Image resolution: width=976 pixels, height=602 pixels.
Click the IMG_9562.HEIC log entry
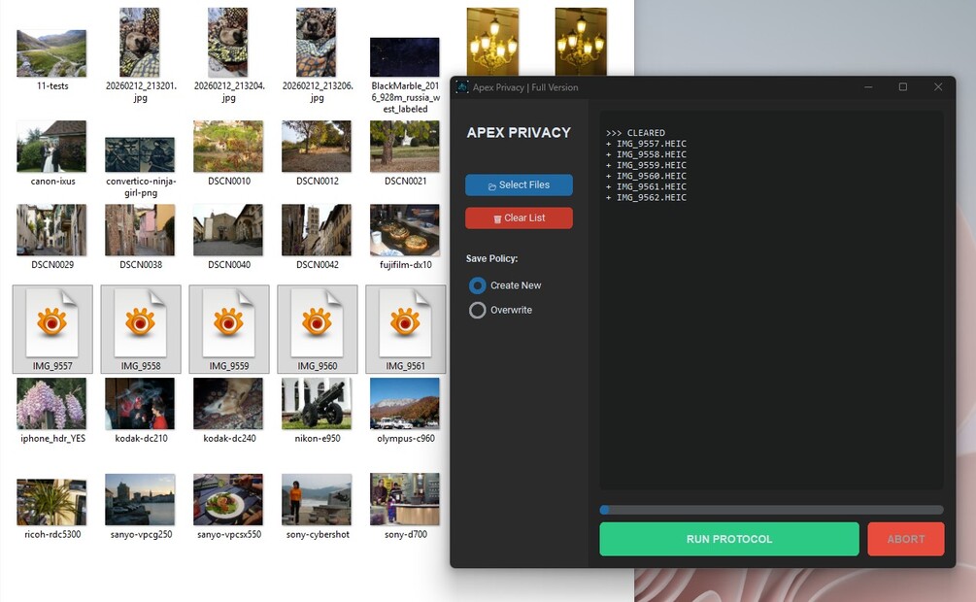tap(646, 197)
